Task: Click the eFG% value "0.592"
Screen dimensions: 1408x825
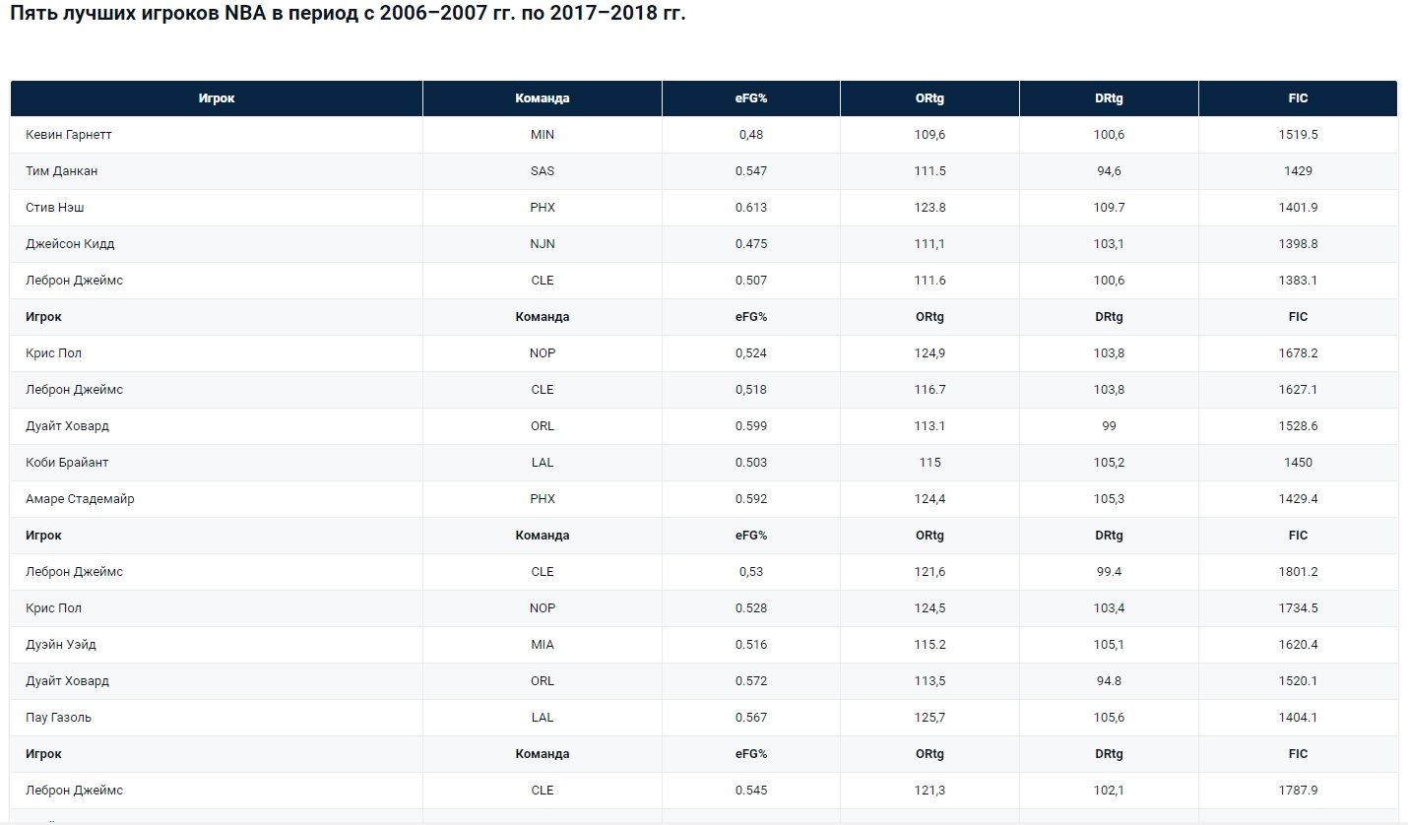Action: tap(751, 499)
